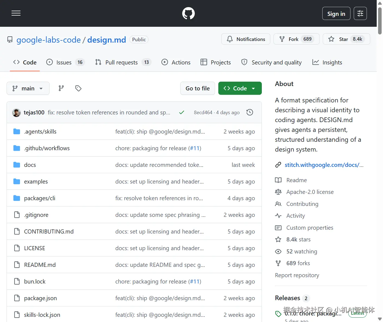The width and height of the screenshot is (383, 322).
Task: Open Releases heading link
Action: click(288, 298)
